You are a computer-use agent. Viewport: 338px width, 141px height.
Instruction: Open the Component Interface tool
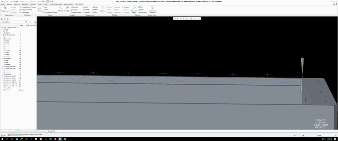click(x=152, y=9)
